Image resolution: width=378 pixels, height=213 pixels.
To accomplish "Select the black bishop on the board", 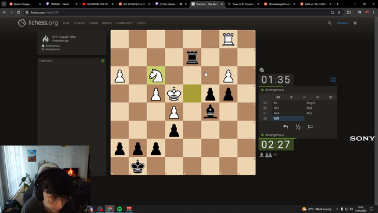I will pos(210,112).
